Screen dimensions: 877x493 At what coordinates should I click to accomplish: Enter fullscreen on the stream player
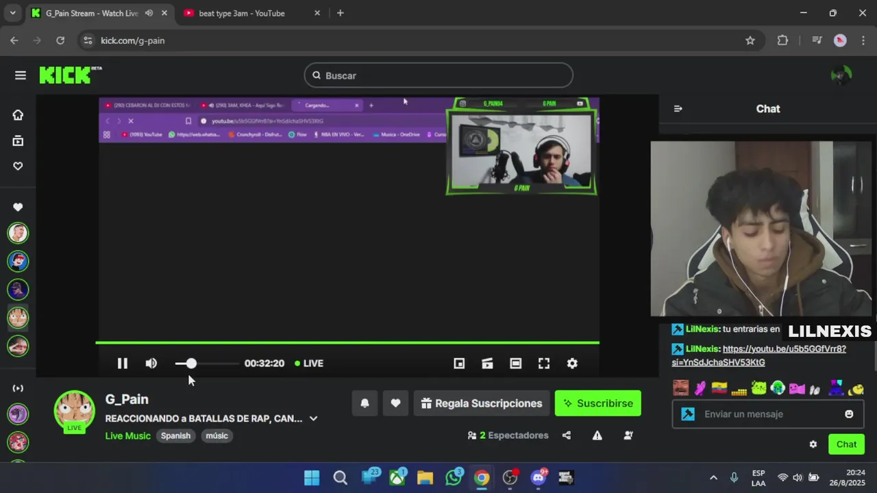(x=544, y=364)
